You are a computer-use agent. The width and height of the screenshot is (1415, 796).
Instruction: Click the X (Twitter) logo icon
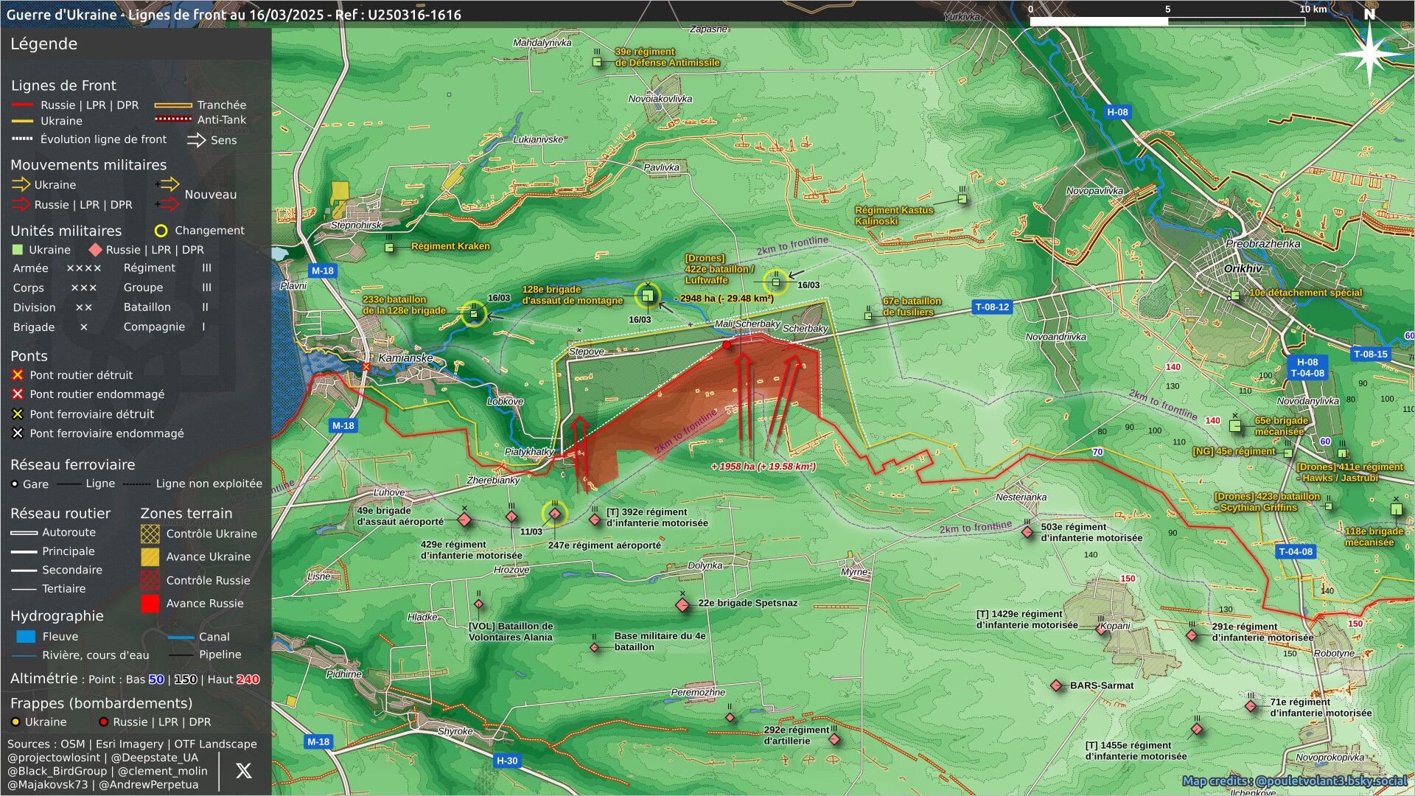243,771
